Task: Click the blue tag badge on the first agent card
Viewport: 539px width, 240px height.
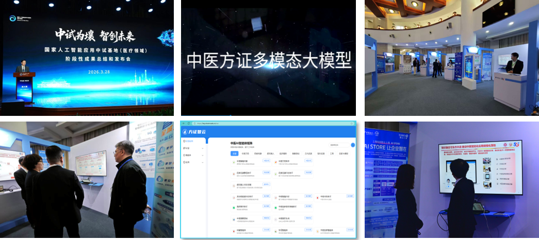Action: 267,160
